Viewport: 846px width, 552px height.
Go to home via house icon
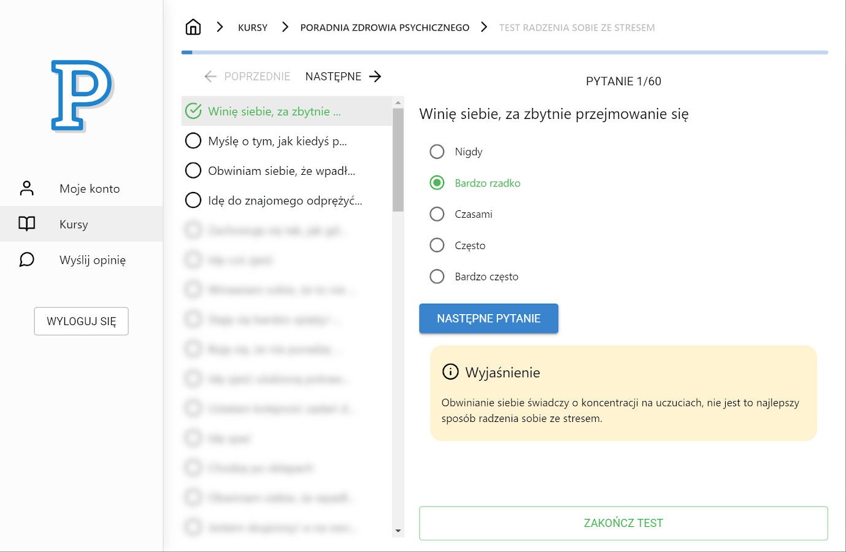click(x=193, y=27)
